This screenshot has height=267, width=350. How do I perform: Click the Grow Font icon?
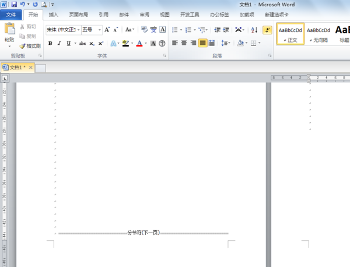pos(107,30)
